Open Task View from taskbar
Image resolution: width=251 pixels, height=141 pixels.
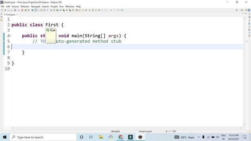(91, 137)
